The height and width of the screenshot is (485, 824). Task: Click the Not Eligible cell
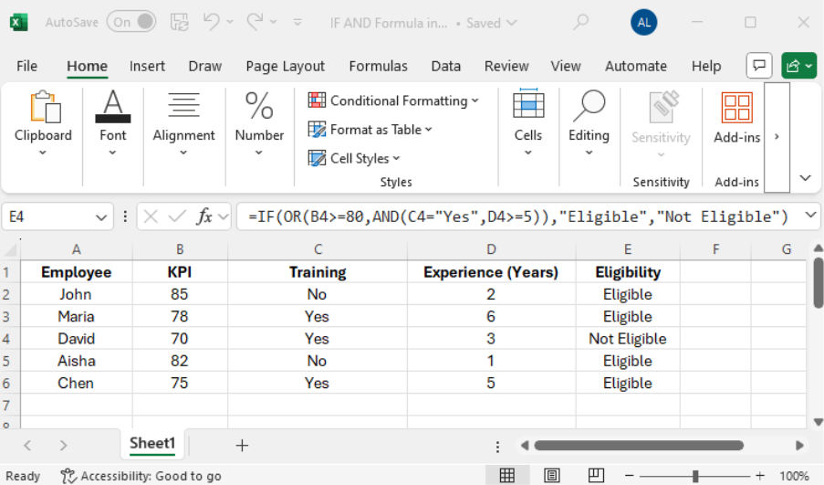pyautogui.click(x=628, y=339)
